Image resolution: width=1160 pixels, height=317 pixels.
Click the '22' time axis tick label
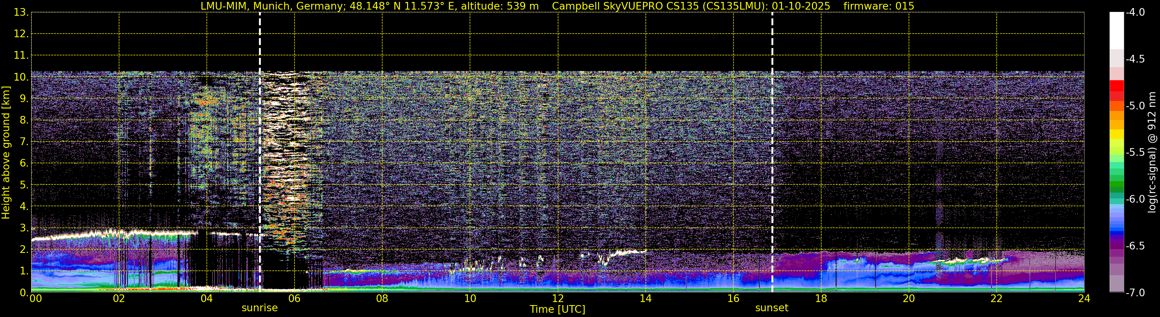point(996,299)
